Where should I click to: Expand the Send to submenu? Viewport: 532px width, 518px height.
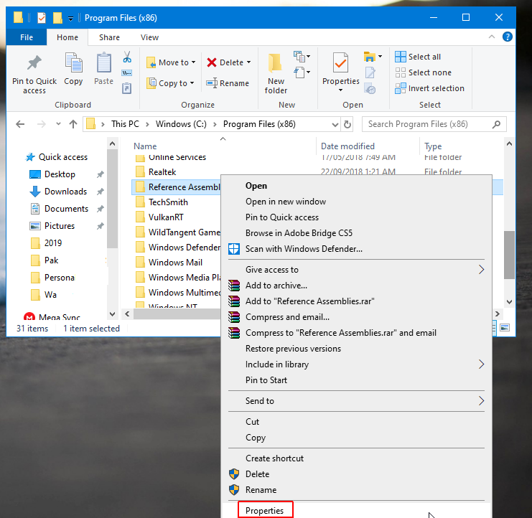[x=481, y=401]
